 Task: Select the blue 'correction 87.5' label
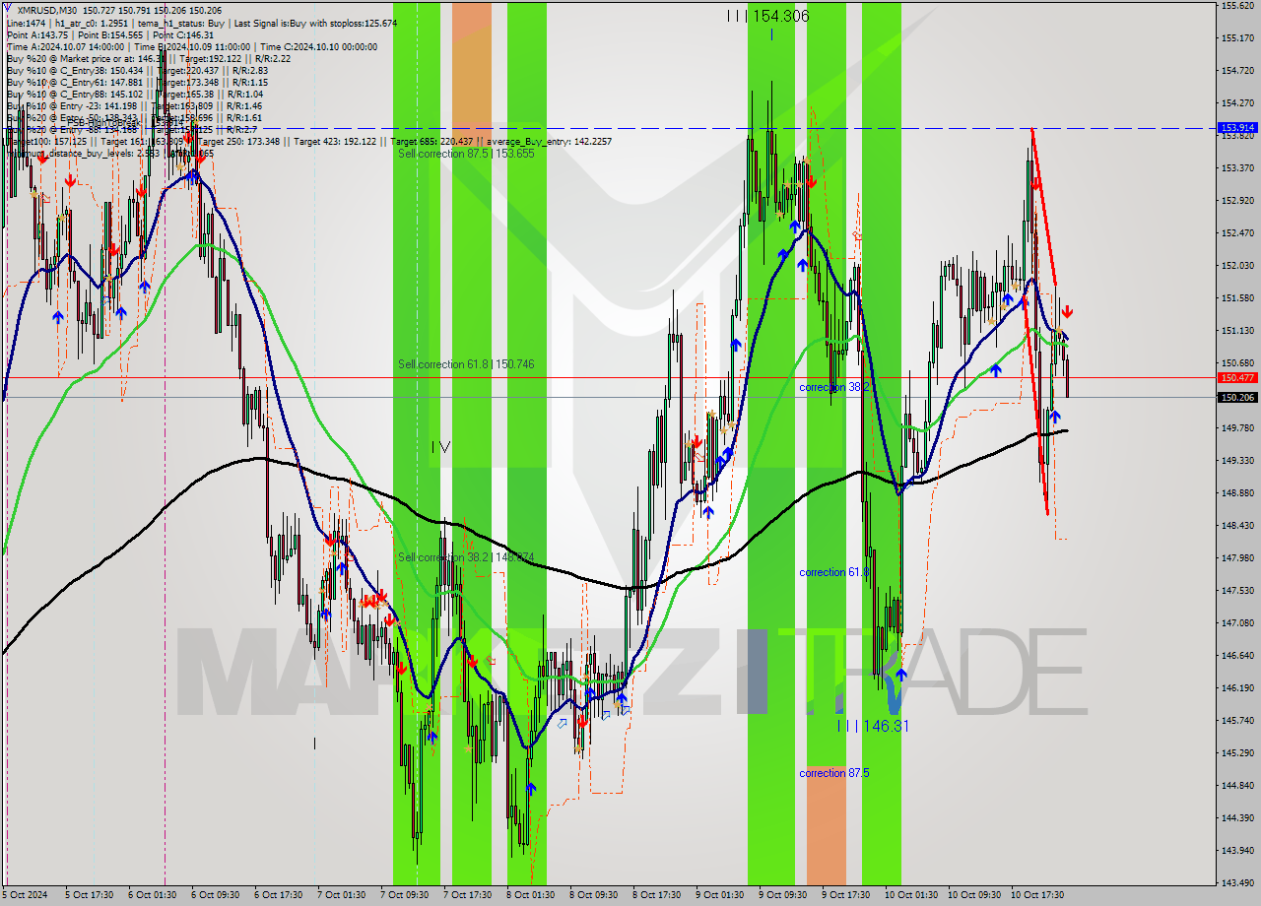coord(834,773)
